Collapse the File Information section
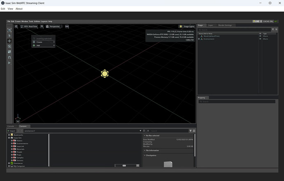Screen dimensions: 284x181 (145, 151)
